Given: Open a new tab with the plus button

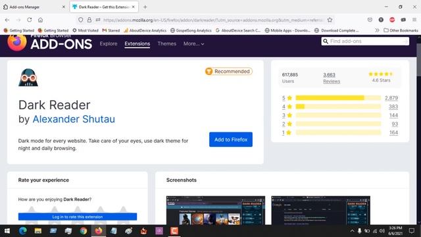Looking at the screenshot, I should 145,7.
